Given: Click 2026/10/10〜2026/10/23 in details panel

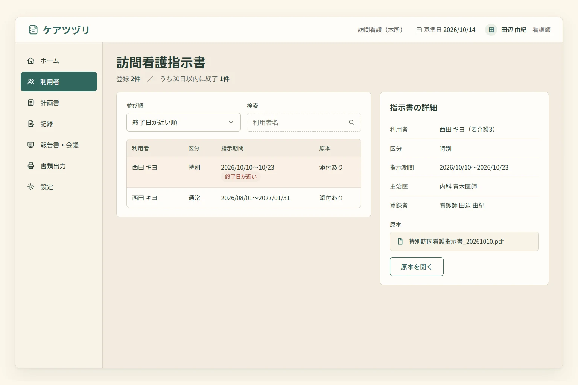Looking at the screenshot, I should click(474, 167).
